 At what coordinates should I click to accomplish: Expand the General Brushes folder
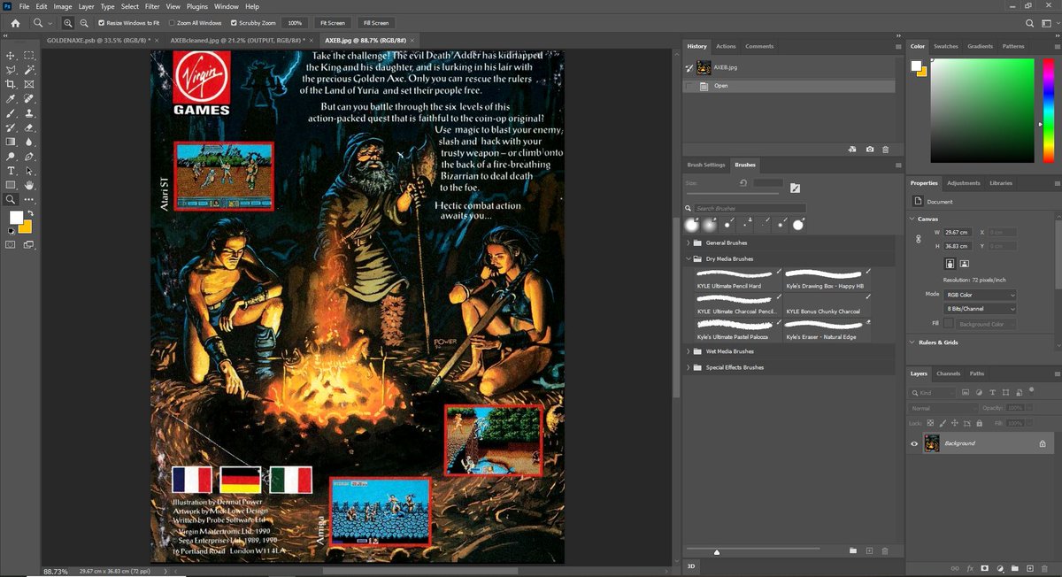click(689, 242)
